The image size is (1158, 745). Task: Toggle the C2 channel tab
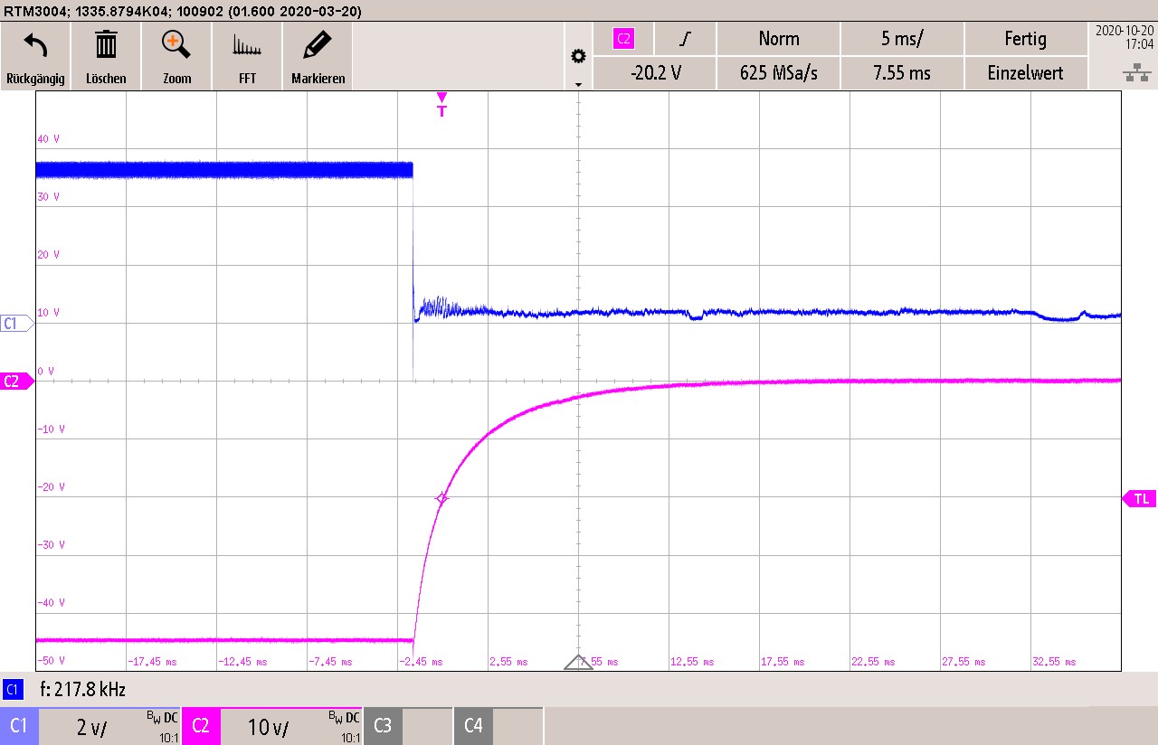(x=200, y=726)
